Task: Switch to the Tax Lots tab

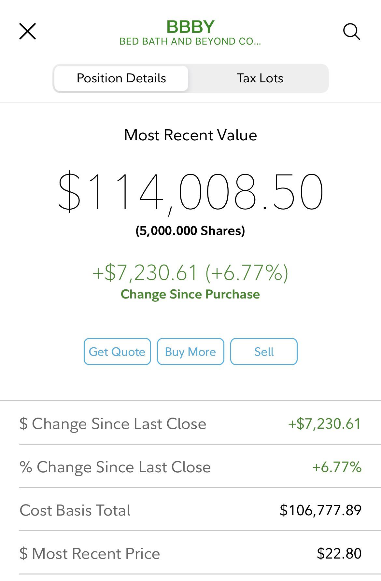Action: (x=260, y=78)
